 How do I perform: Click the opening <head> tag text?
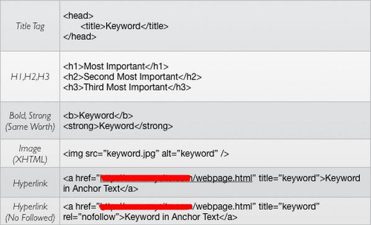(78, 16)
